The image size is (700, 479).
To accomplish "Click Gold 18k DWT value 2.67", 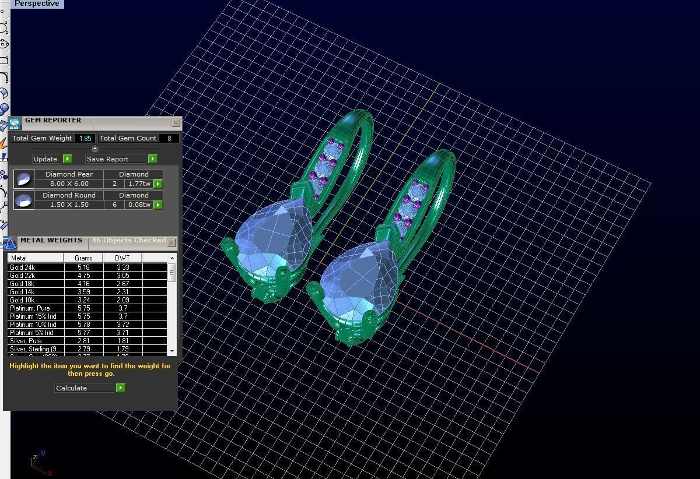I will [123, 284].
